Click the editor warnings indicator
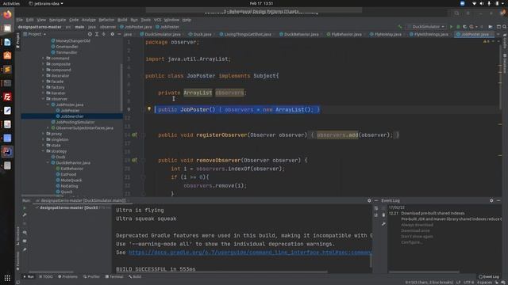Image resolution: width=508 pixels, height=285 pixels. 487,41
